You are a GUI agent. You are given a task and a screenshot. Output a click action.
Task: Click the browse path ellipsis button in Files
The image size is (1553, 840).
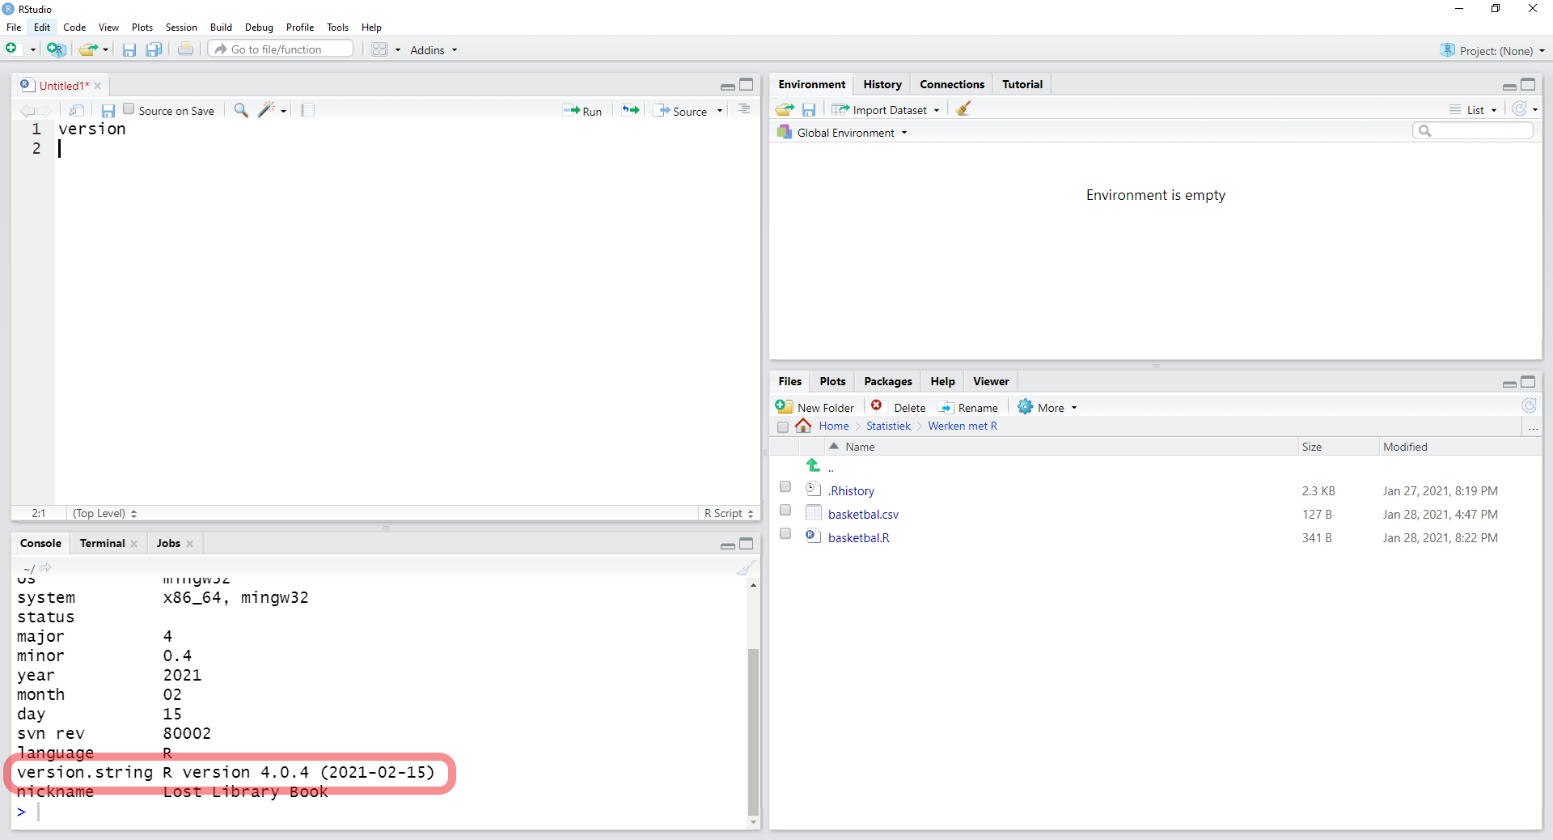[x=1533, y=426]
